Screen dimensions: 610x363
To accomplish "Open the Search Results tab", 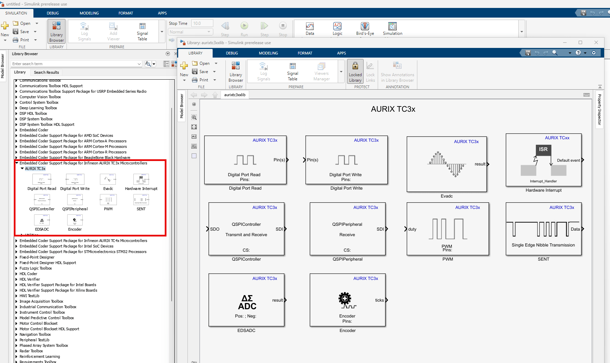I will (x=46, y=72).
